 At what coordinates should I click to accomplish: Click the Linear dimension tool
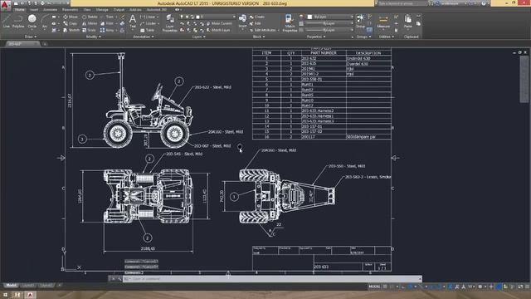(148, 17)
